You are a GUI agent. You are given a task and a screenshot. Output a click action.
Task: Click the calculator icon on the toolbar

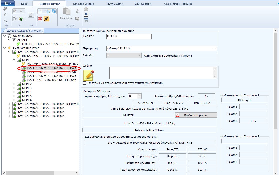click(x=48, y=11)
